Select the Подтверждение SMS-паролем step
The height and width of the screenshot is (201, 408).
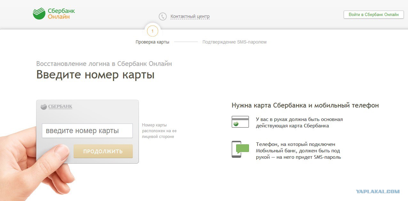(x=234, y=42)
